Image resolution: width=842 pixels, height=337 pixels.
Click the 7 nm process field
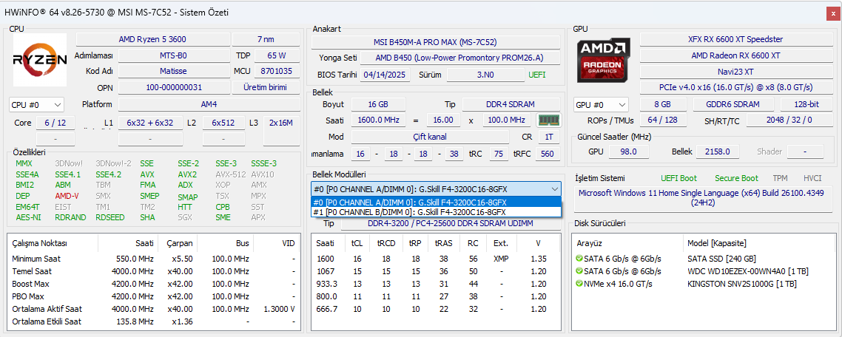[x=266, y=39]
